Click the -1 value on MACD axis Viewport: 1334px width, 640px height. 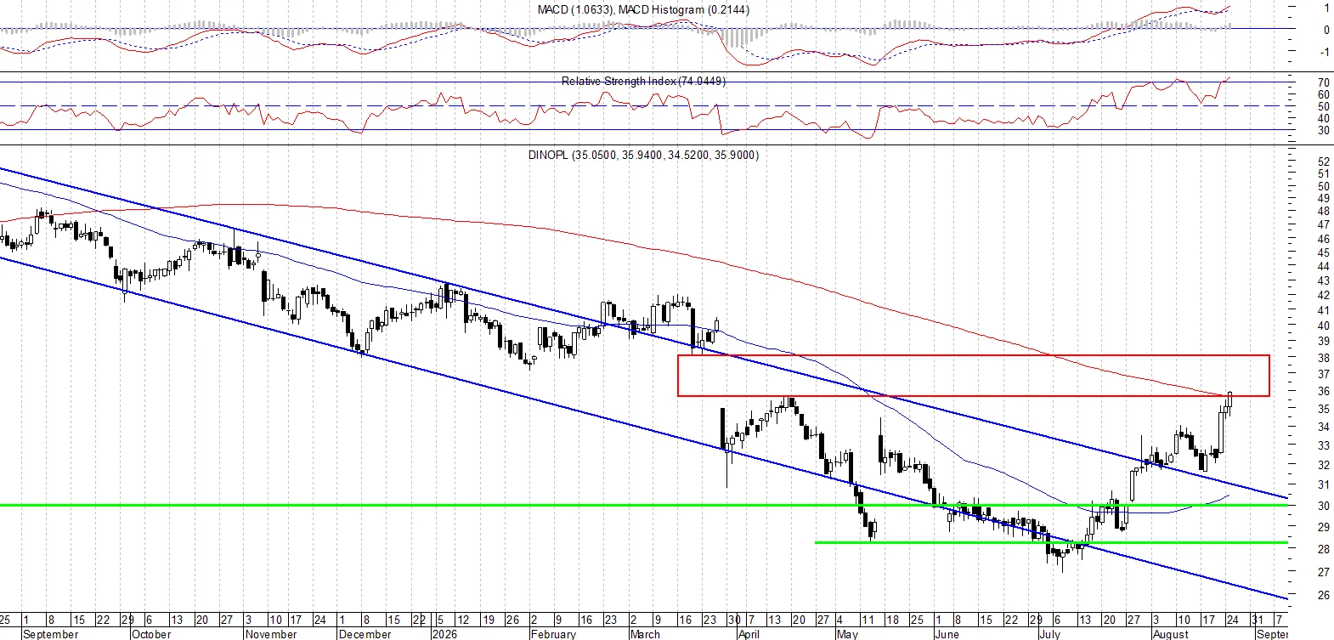(x=1325, y=52)
